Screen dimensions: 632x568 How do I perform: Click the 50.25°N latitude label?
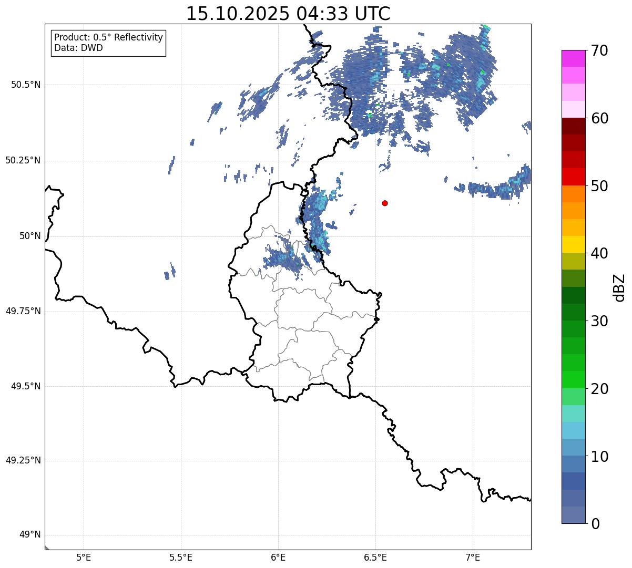click(23, 160)
